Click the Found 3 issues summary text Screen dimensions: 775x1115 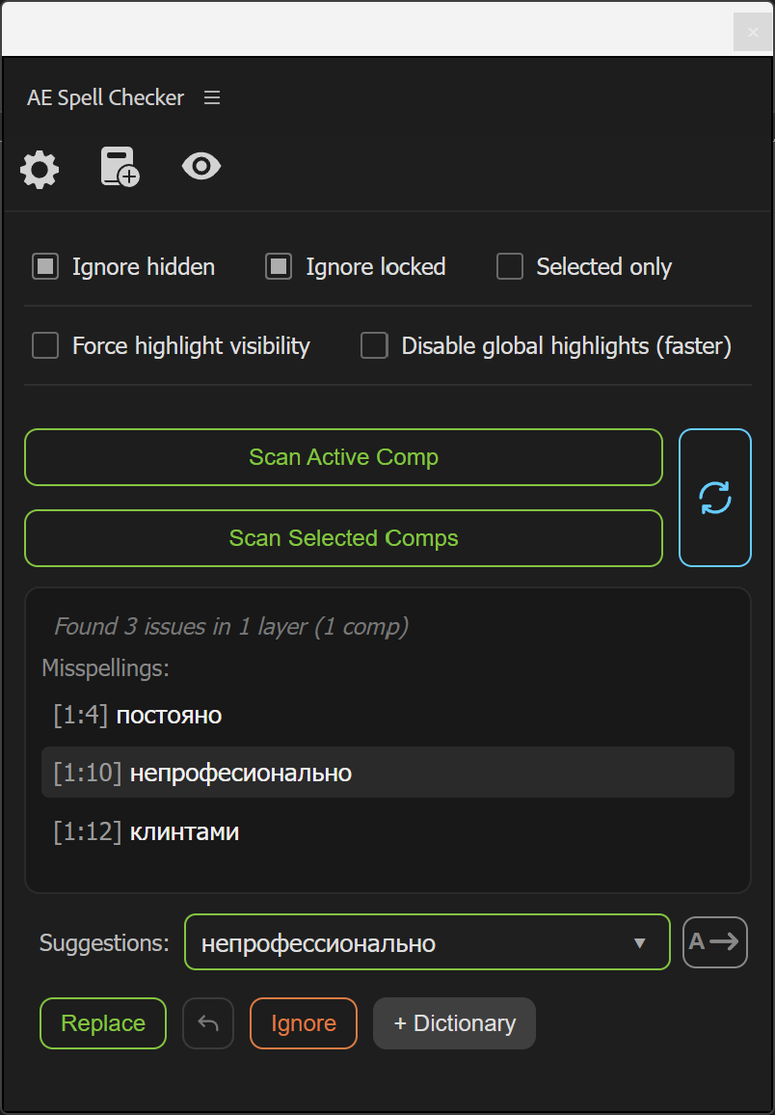coord(231,627)
